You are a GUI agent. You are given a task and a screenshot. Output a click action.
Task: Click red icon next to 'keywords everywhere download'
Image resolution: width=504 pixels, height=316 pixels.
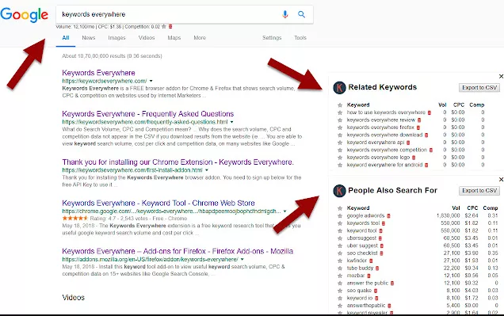click(426, 135)
